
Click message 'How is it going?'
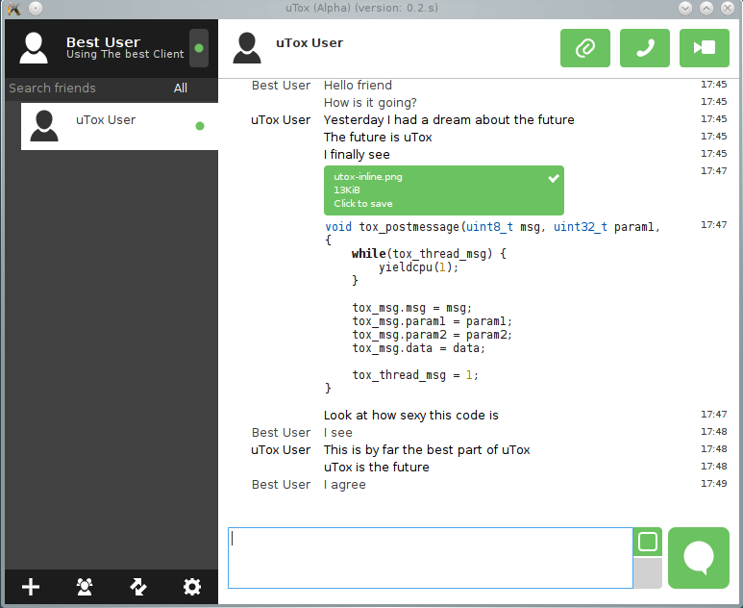pos(371,103)
